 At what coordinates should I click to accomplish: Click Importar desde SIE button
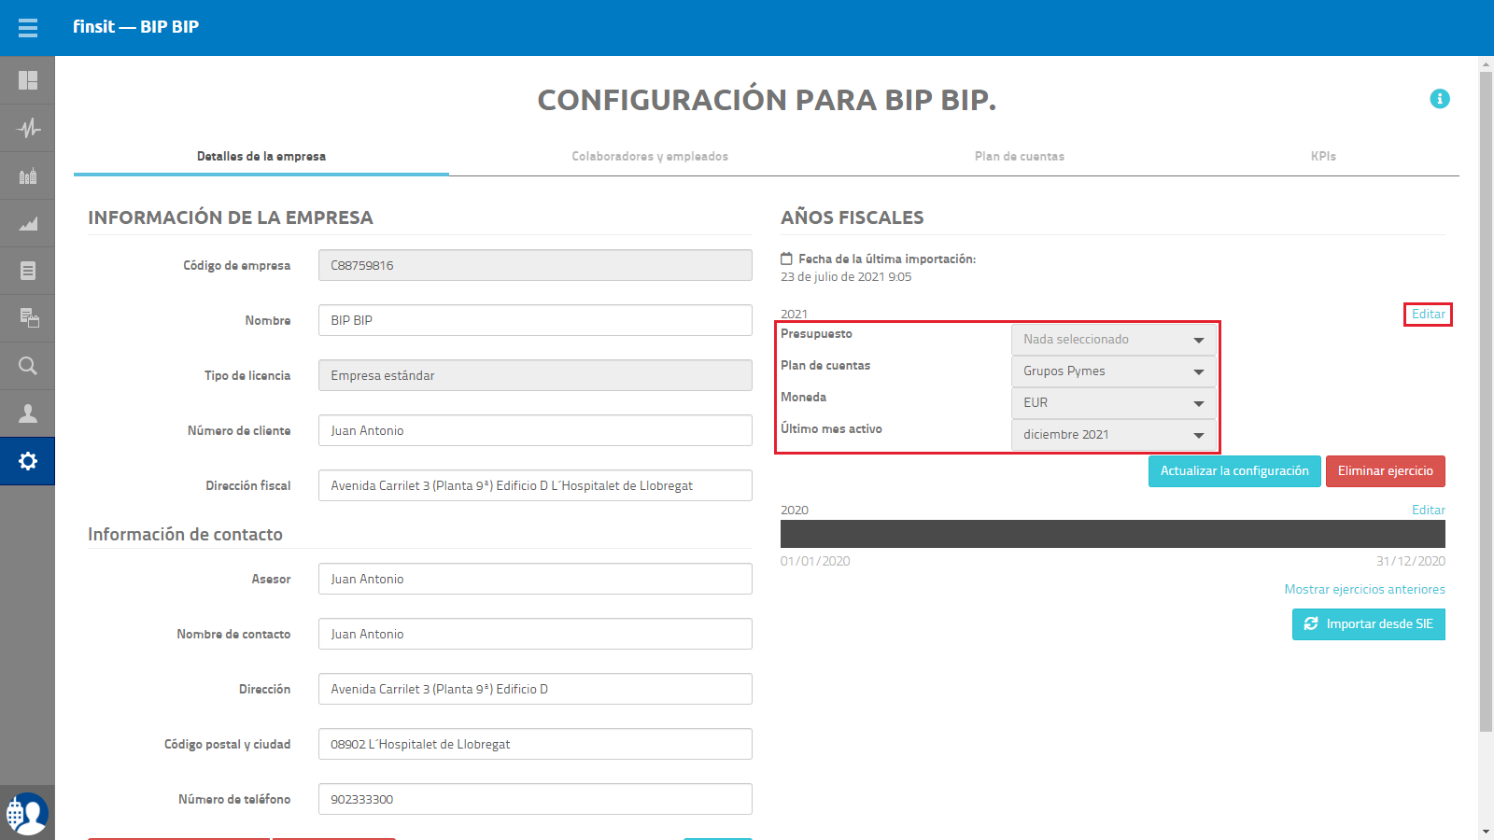[x=1369, y=624]
